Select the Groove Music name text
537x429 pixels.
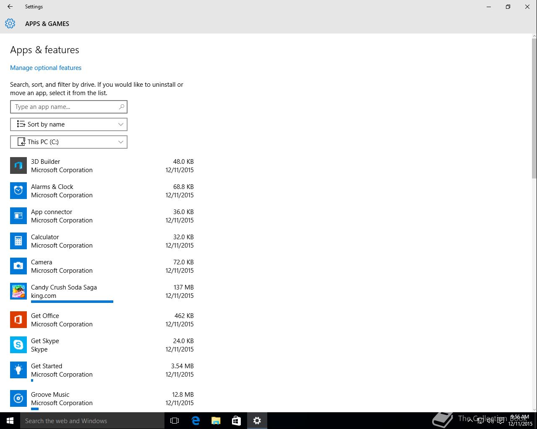click(50, 395)
